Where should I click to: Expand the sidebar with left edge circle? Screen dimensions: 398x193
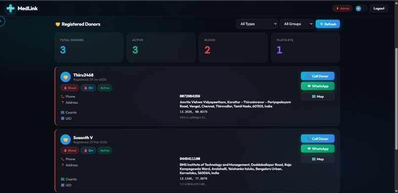coord(1,21)
